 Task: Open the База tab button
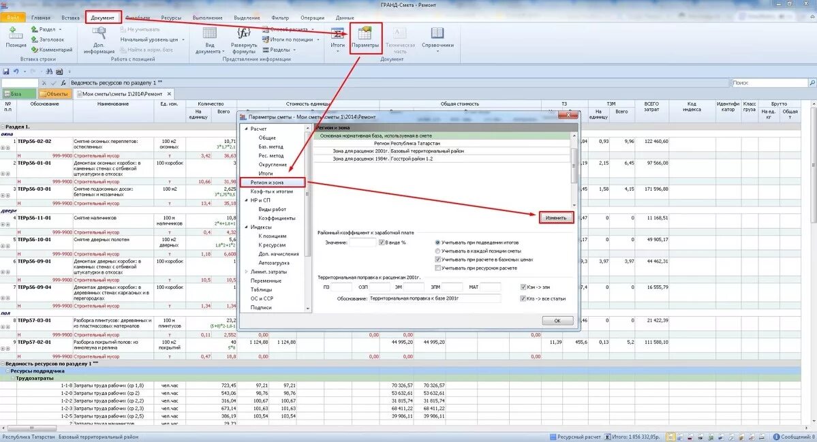tap(19, 94)
